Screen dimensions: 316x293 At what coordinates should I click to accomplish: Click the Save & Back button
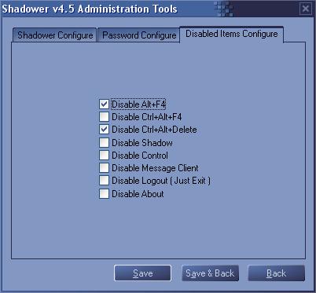tap(210, 273)
